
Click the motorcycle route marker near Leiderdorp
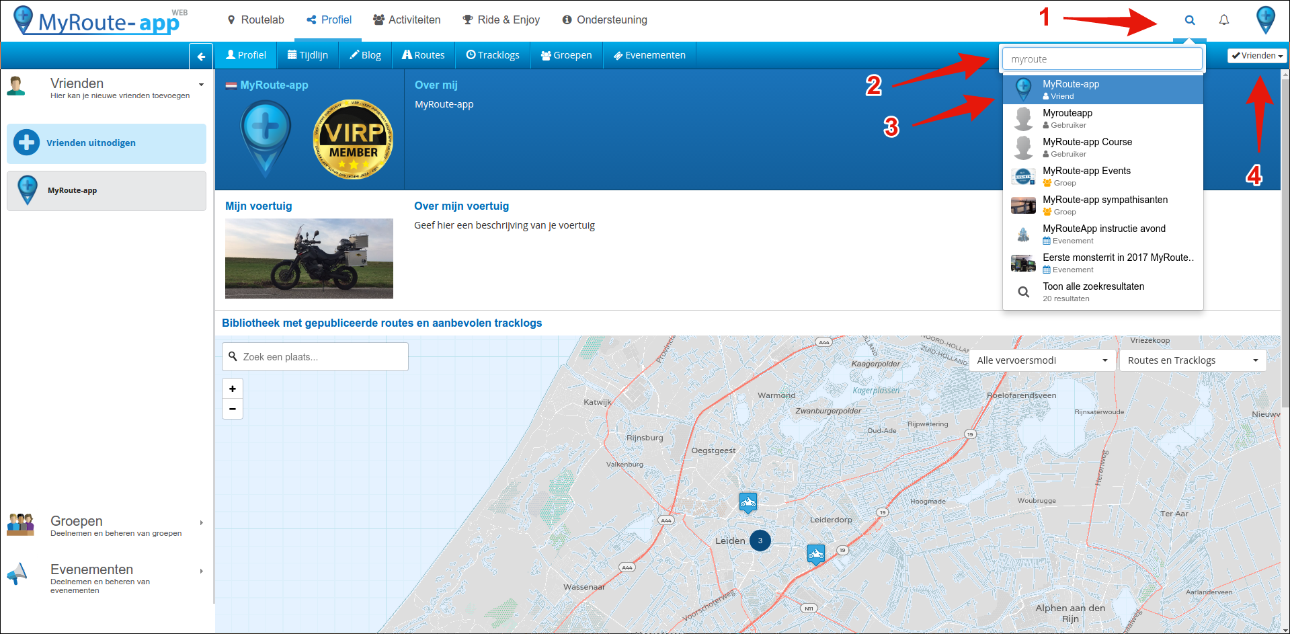815,555
